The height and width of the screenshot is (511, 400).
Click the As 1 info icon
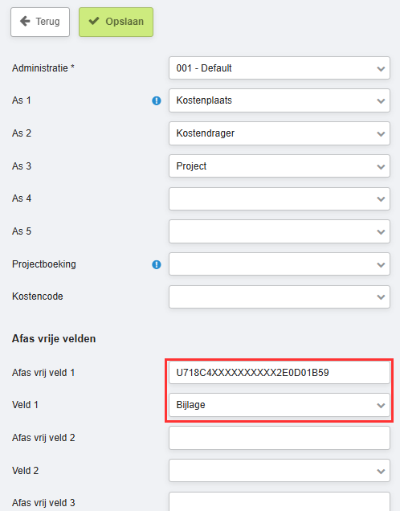(157, 100)
